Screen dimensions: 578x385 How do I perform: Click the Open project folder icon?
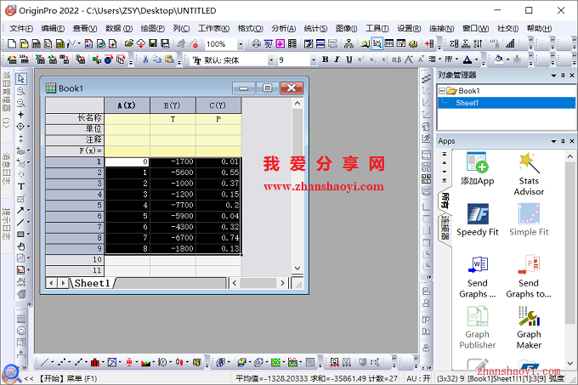[128, 44]
